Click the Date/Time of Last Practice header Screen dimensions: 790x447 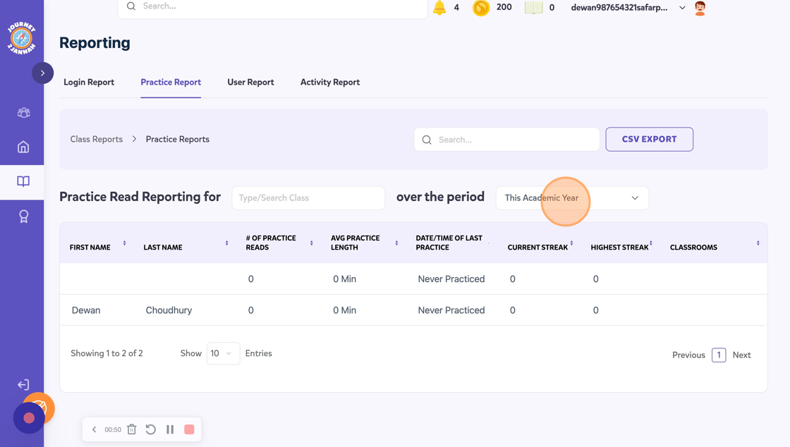pyautogui.click(x=449, y=243)
